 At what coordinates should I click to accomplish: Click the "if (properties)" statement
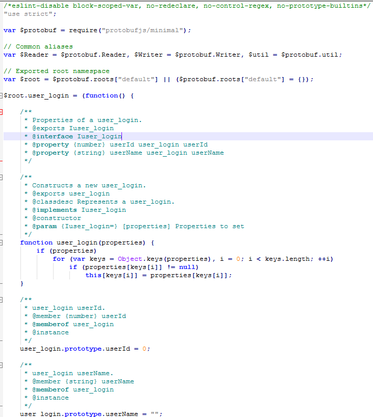[x=66, y=251]
